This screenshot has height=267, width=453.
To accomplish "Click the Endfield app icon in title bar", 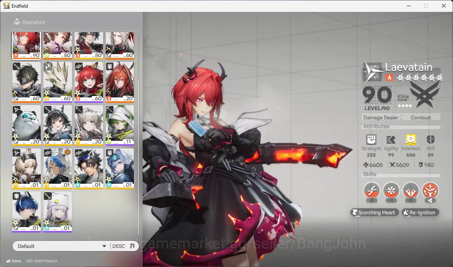I will point(7,6).
